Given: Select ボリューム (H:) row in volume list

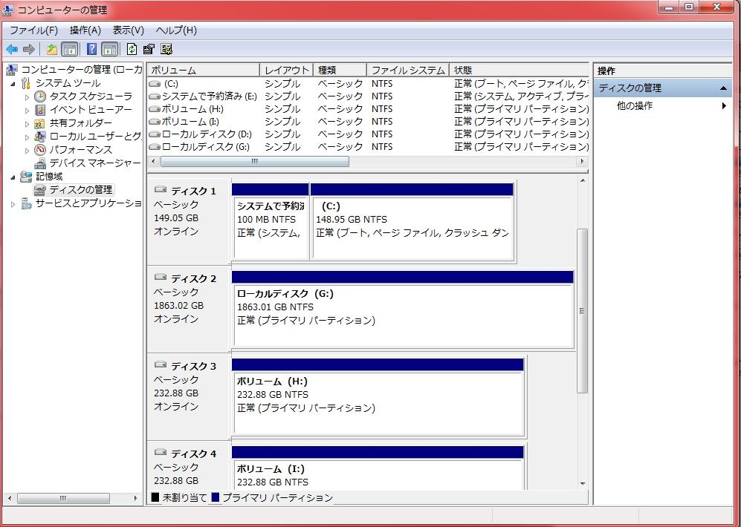Looking at the screenshot, I should pyautogui.click(x=368, y=109).
